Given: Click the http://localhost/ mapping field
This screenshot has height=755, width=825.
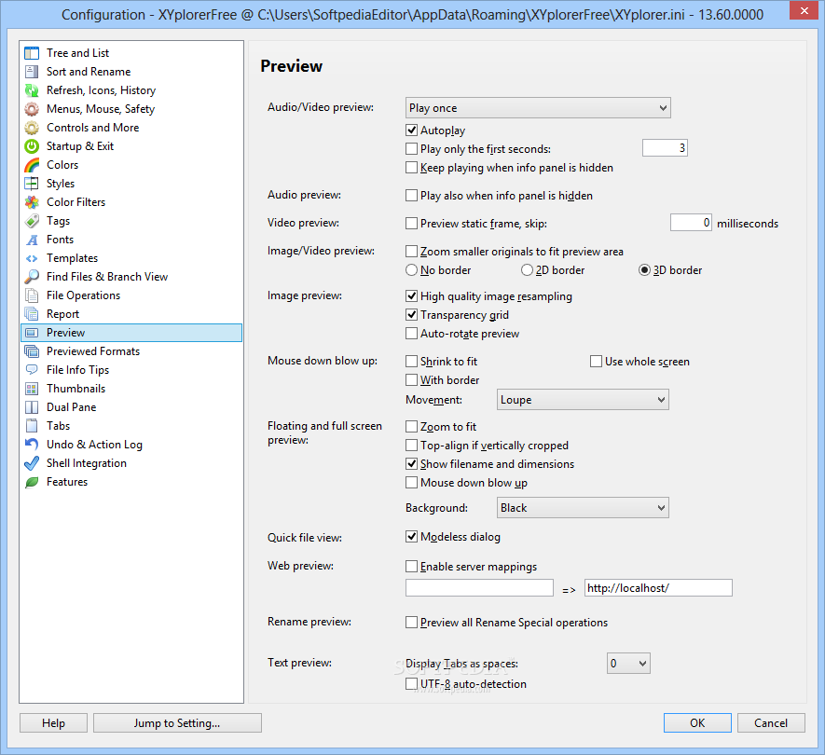Looking at the screenshot, I should coord(658,588).
